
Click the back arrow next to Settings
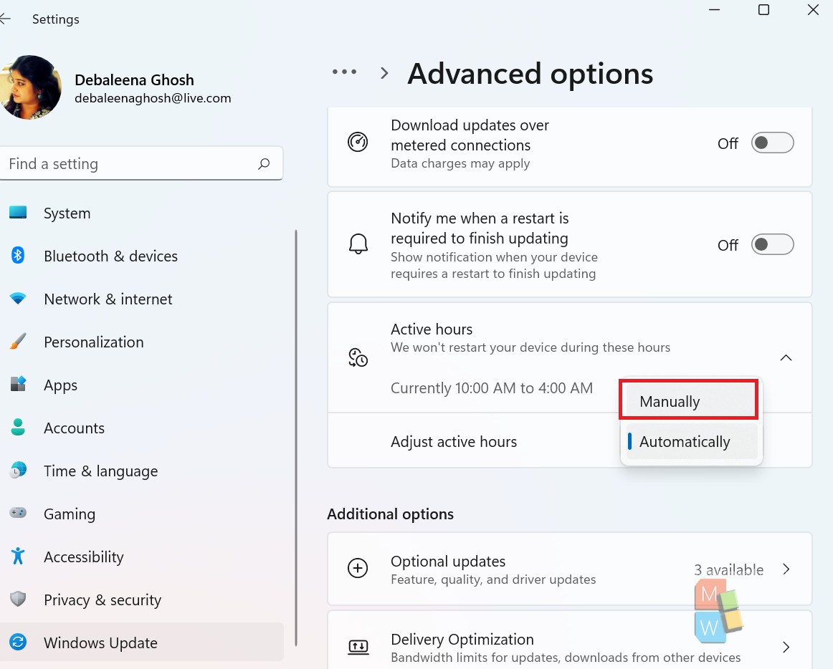[5, 19]
